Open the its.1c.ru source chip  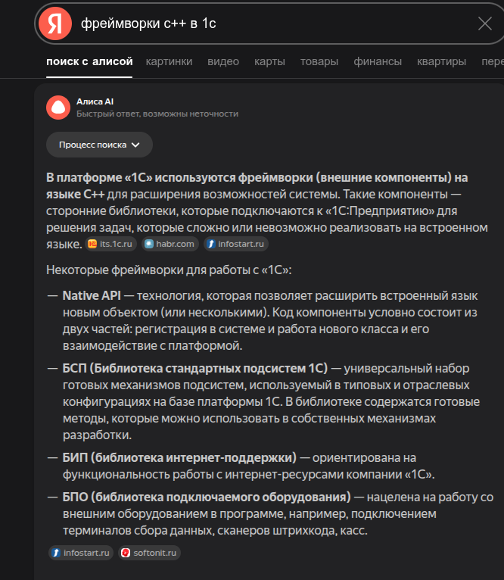click(x=111, y=244)
